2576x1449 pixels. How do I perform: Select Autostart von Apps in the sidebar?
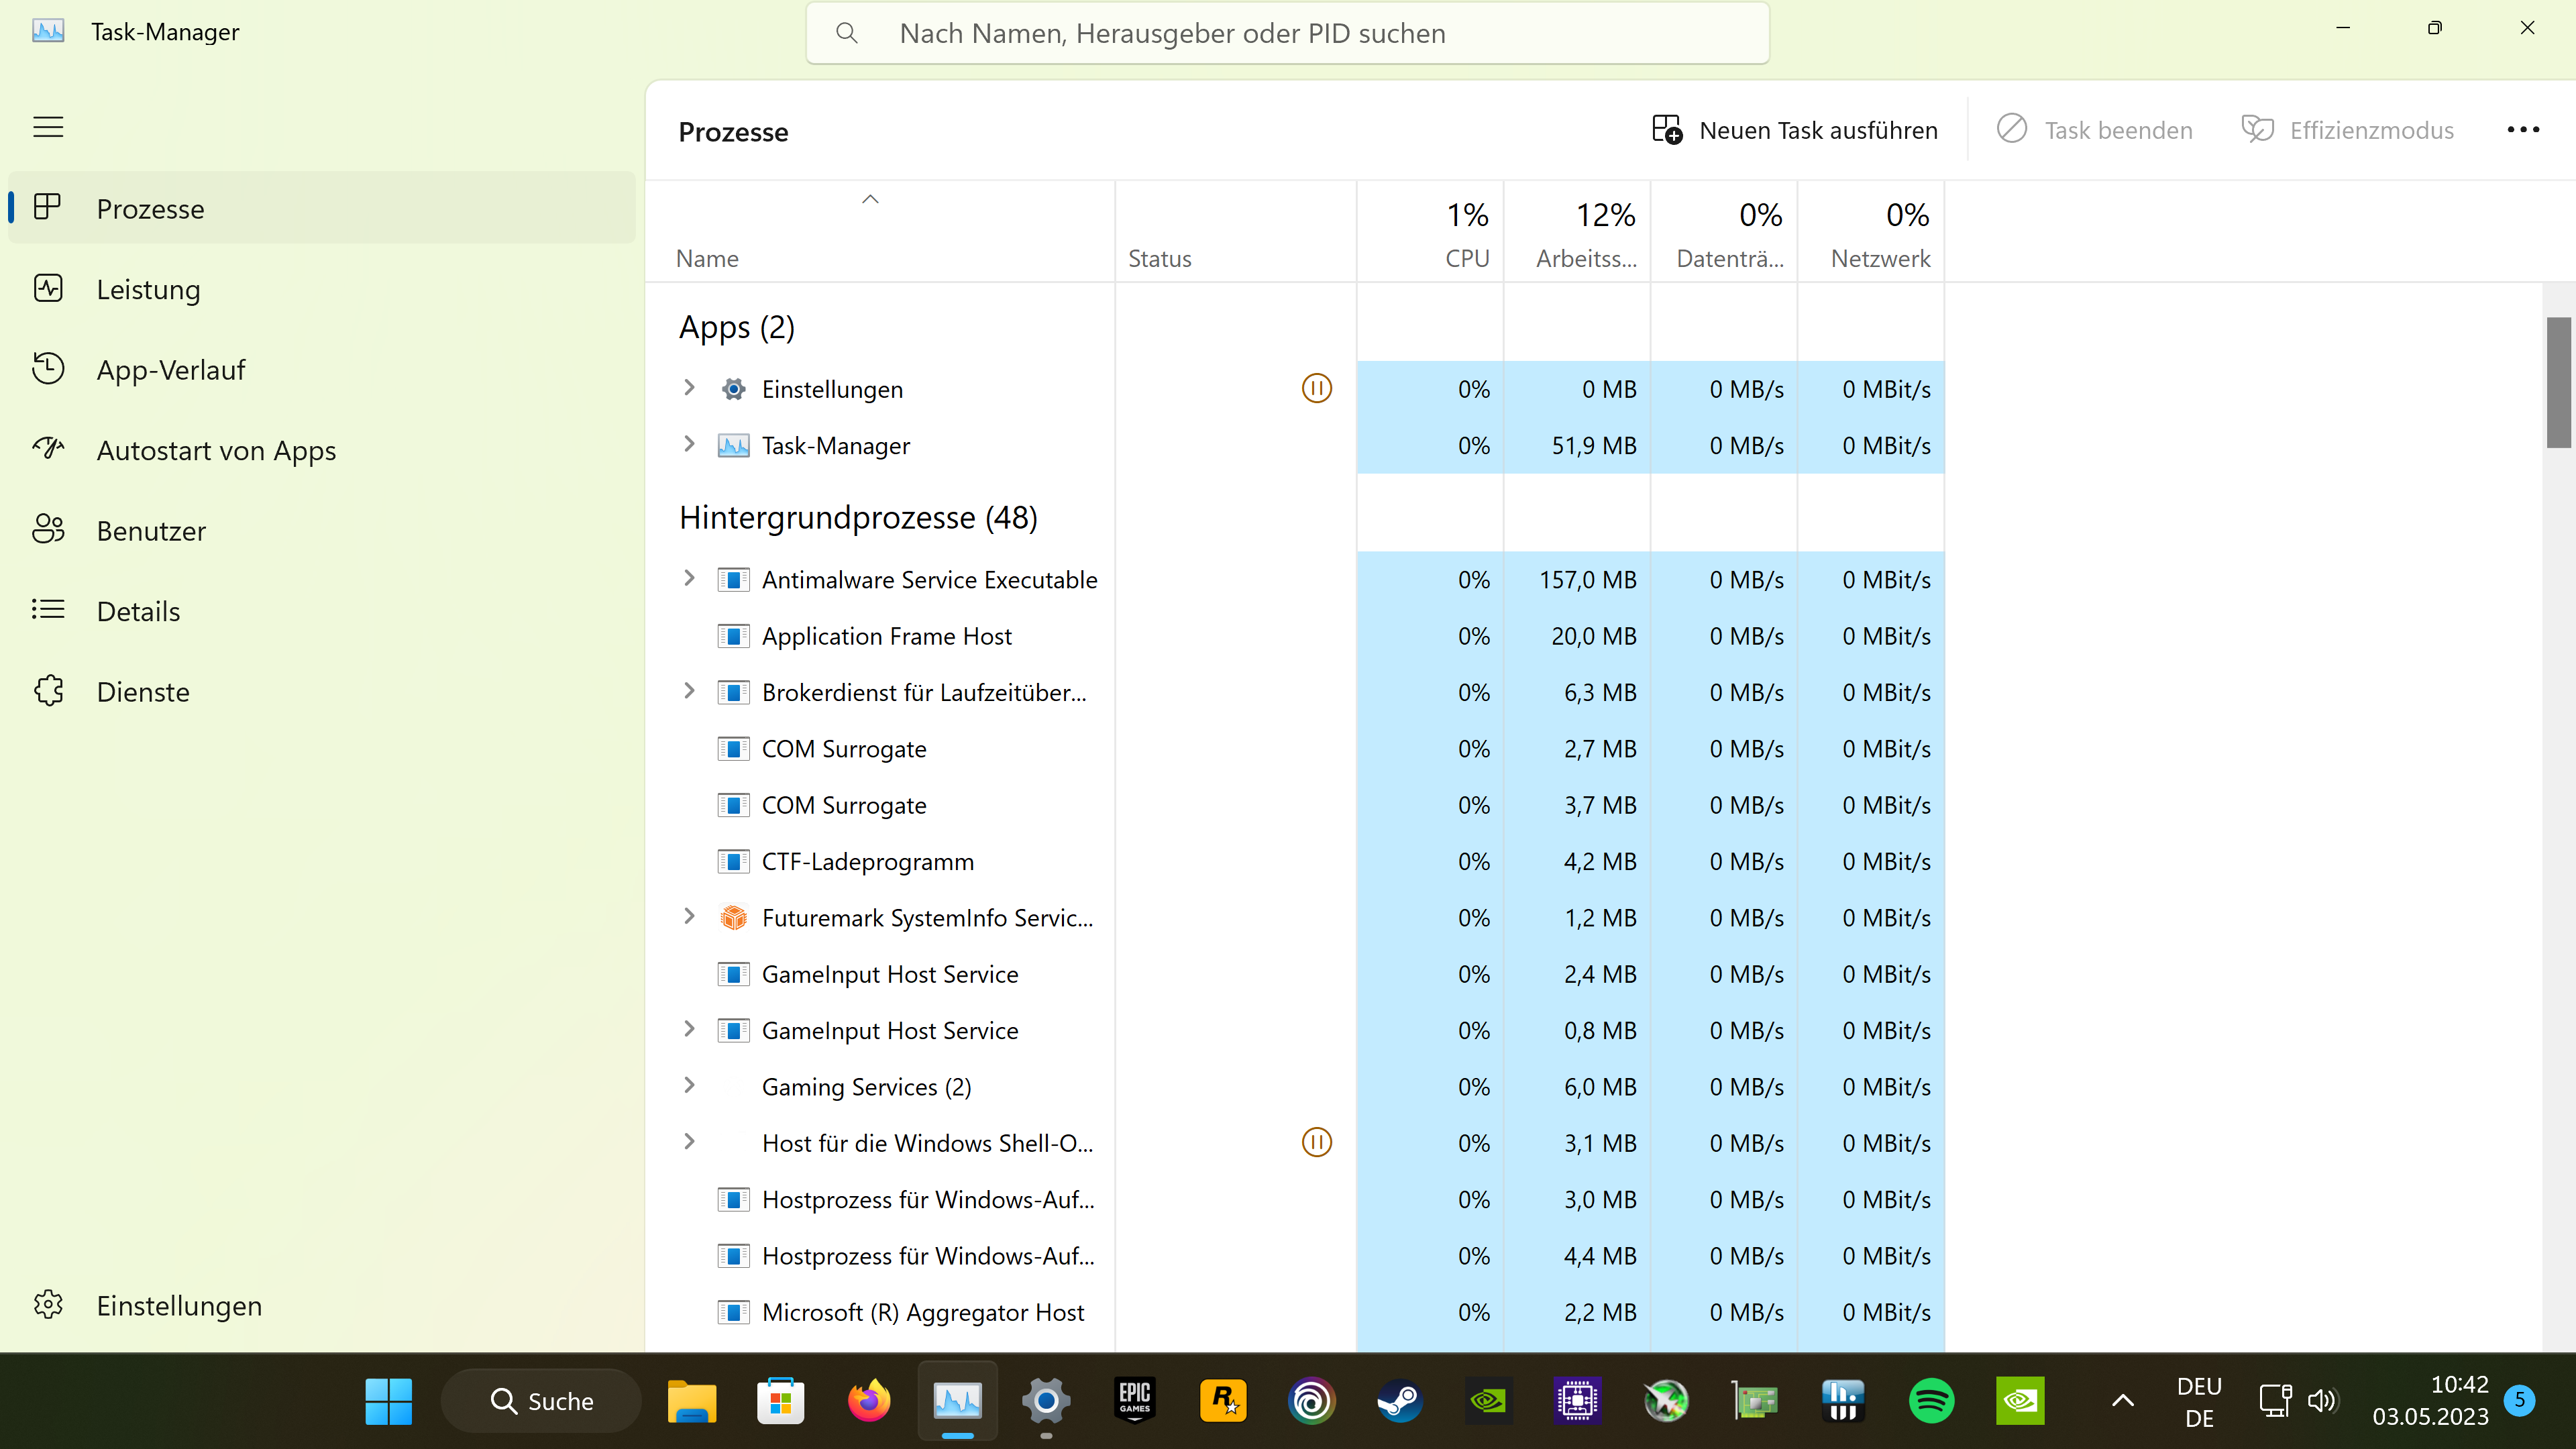pyautogui.click(x=216, y=450)
